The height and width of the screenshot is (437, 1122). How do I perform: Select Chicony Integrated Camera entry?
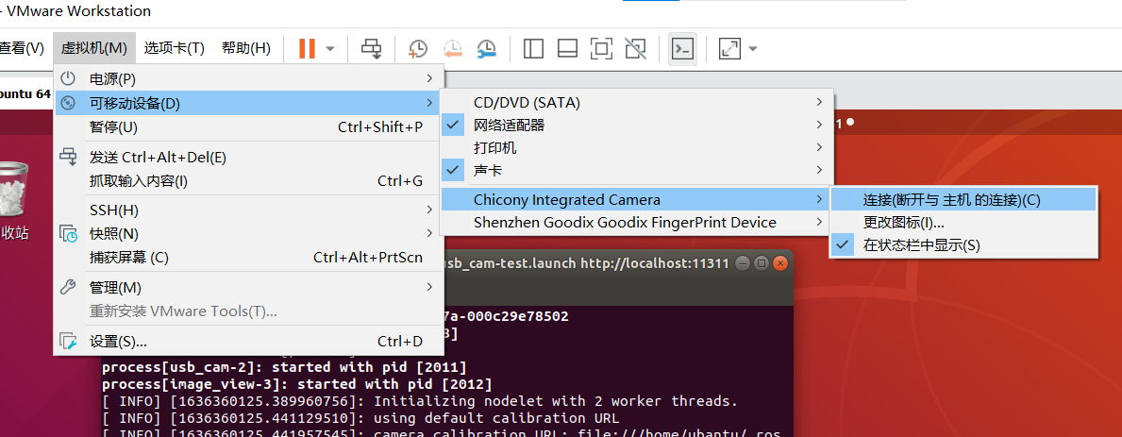[636, 199]
